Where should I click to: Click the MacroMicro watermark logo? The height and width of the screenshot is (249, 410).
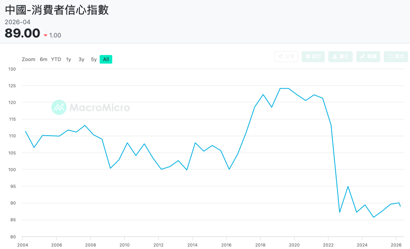pyautogui.click(x=90, y=107)
